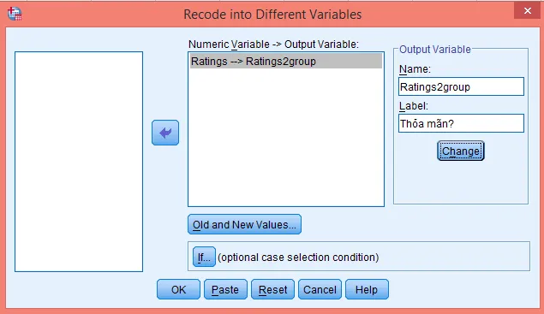Click the blue arrow to move the variable back
This screenshot has width=544, height=314.
pos(165,133)
